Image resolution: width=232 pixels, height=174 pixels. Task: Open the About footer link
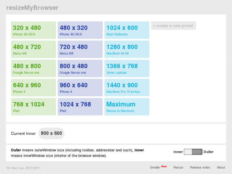(x=221, y=168)
